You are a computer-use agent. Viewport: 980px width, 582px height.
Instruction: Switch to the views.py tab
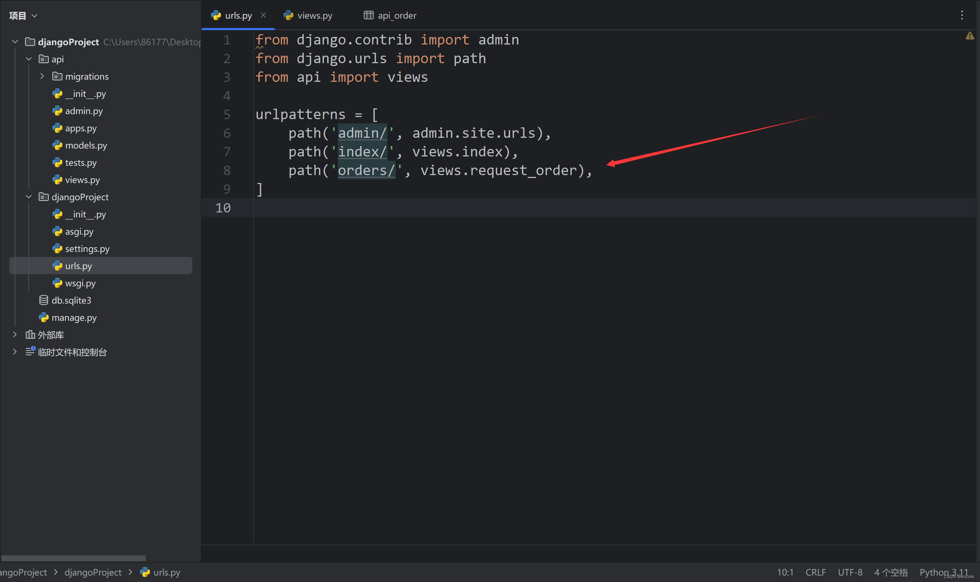(314, 16)
